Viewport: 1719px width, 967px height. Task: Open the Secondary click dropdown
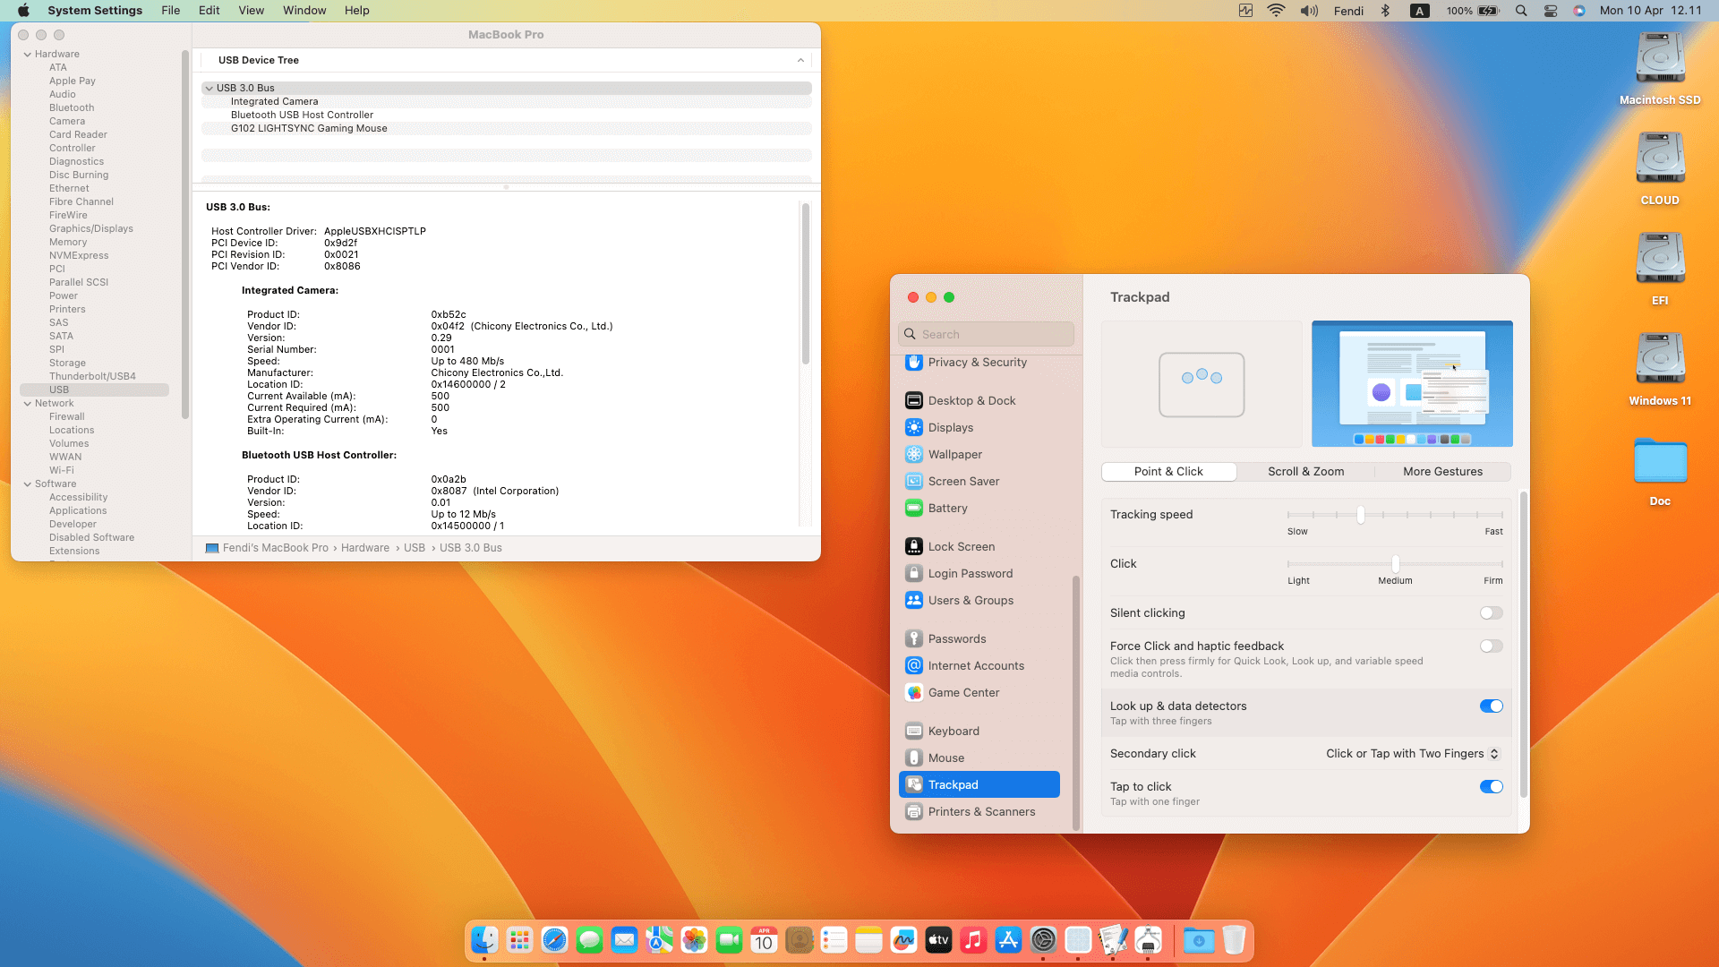point(1413,754)
